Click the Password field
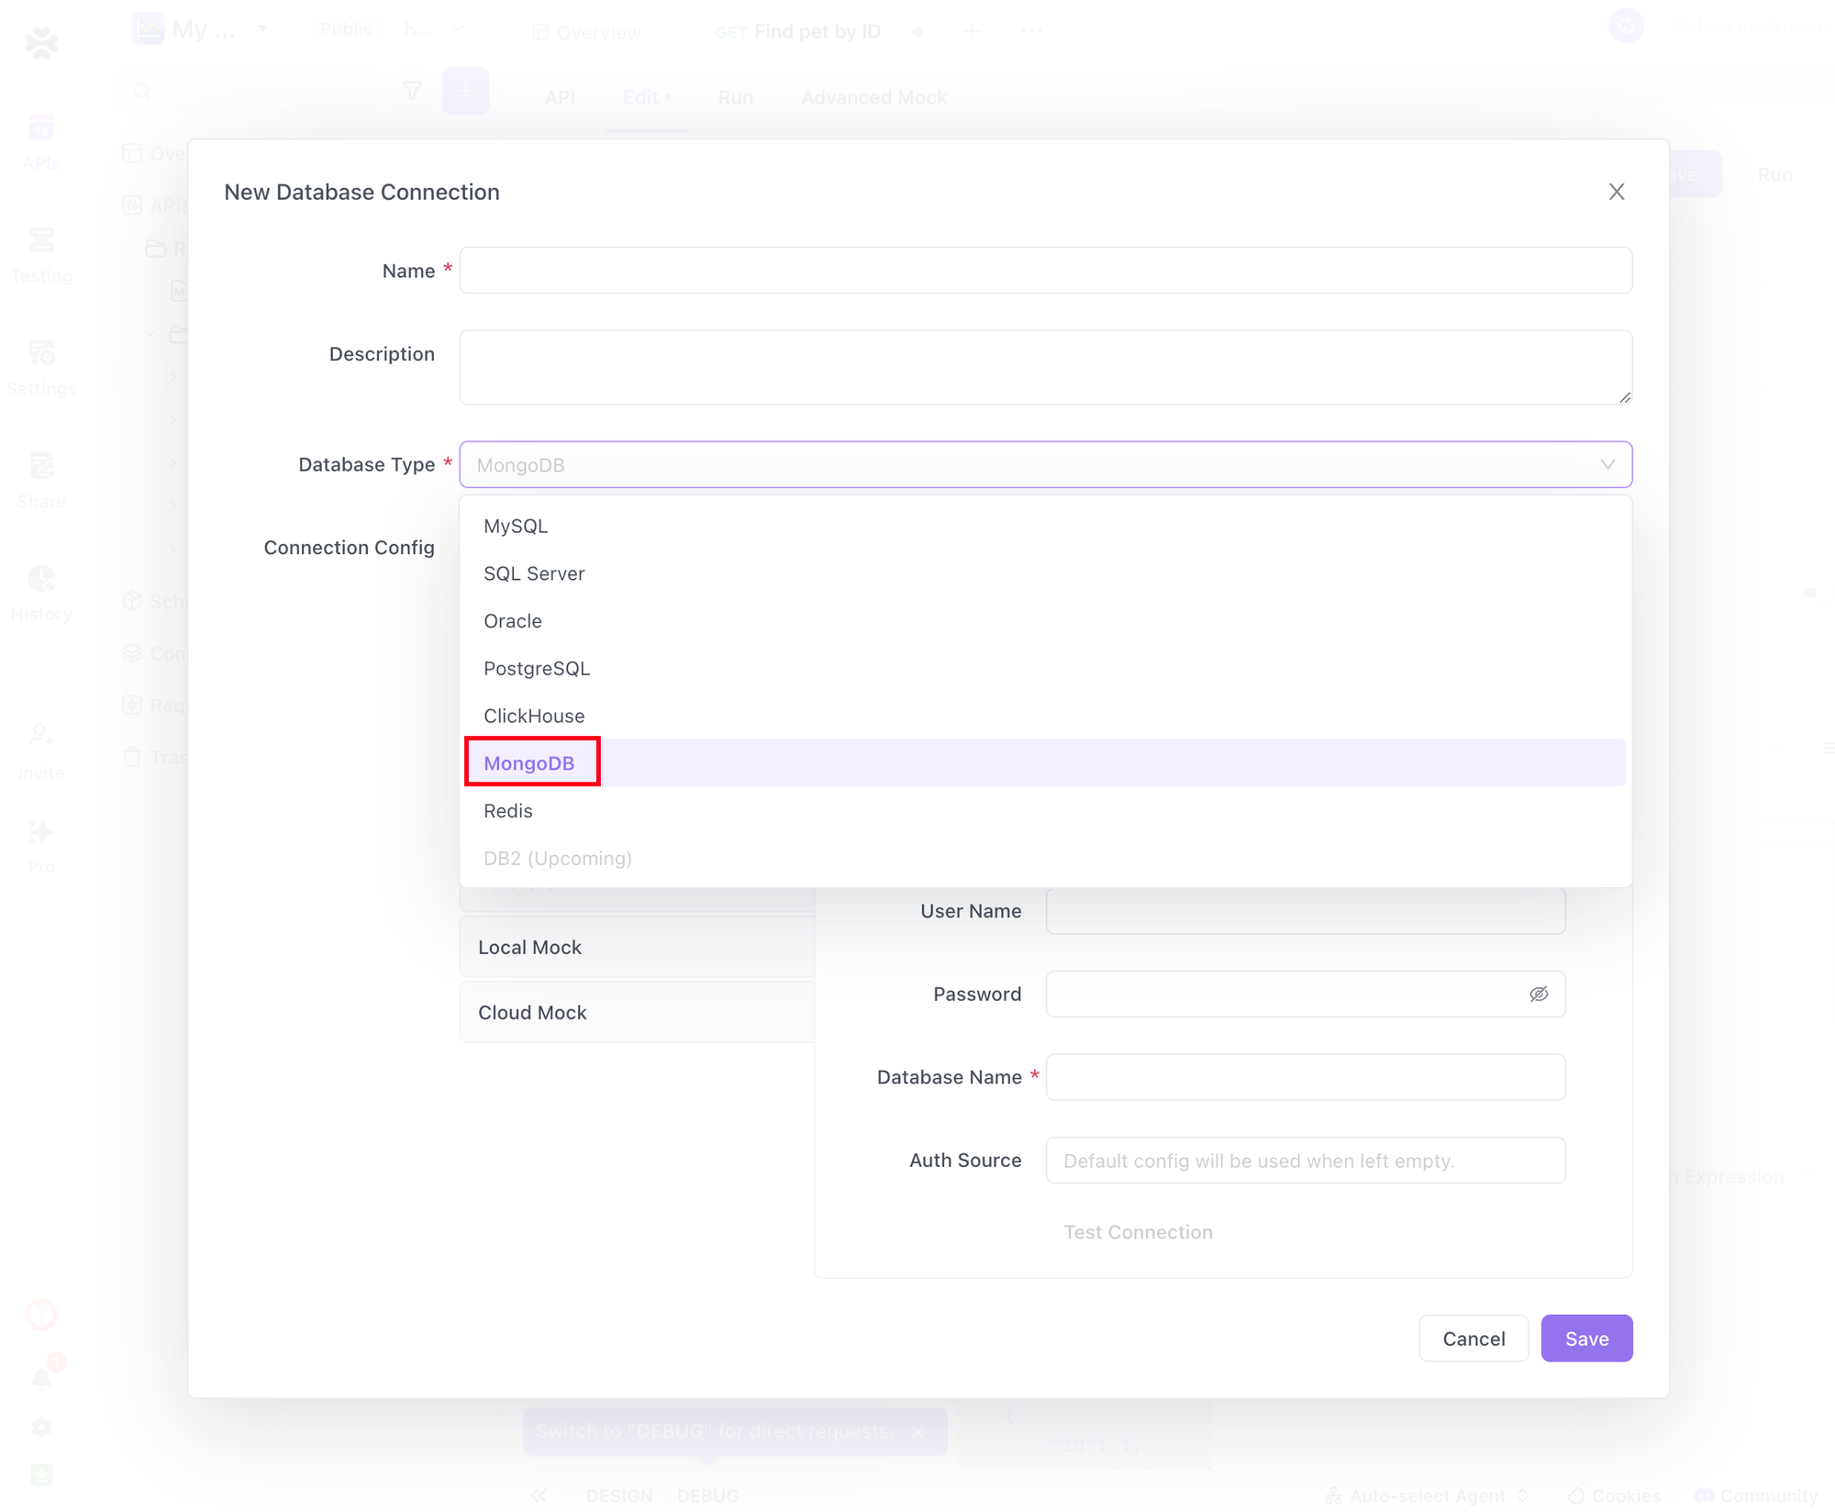1835x1512 pixels. point(1306,994)
